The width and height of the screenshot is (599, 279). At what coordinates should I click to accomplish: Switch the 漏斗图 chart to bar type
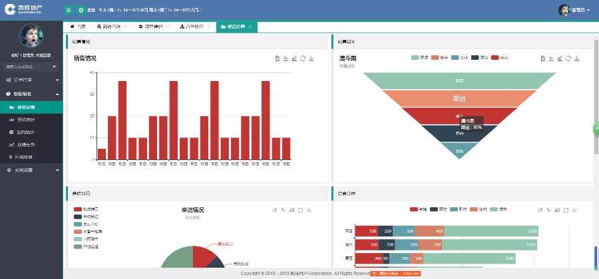pyautogui.click(x=560, y=58)
